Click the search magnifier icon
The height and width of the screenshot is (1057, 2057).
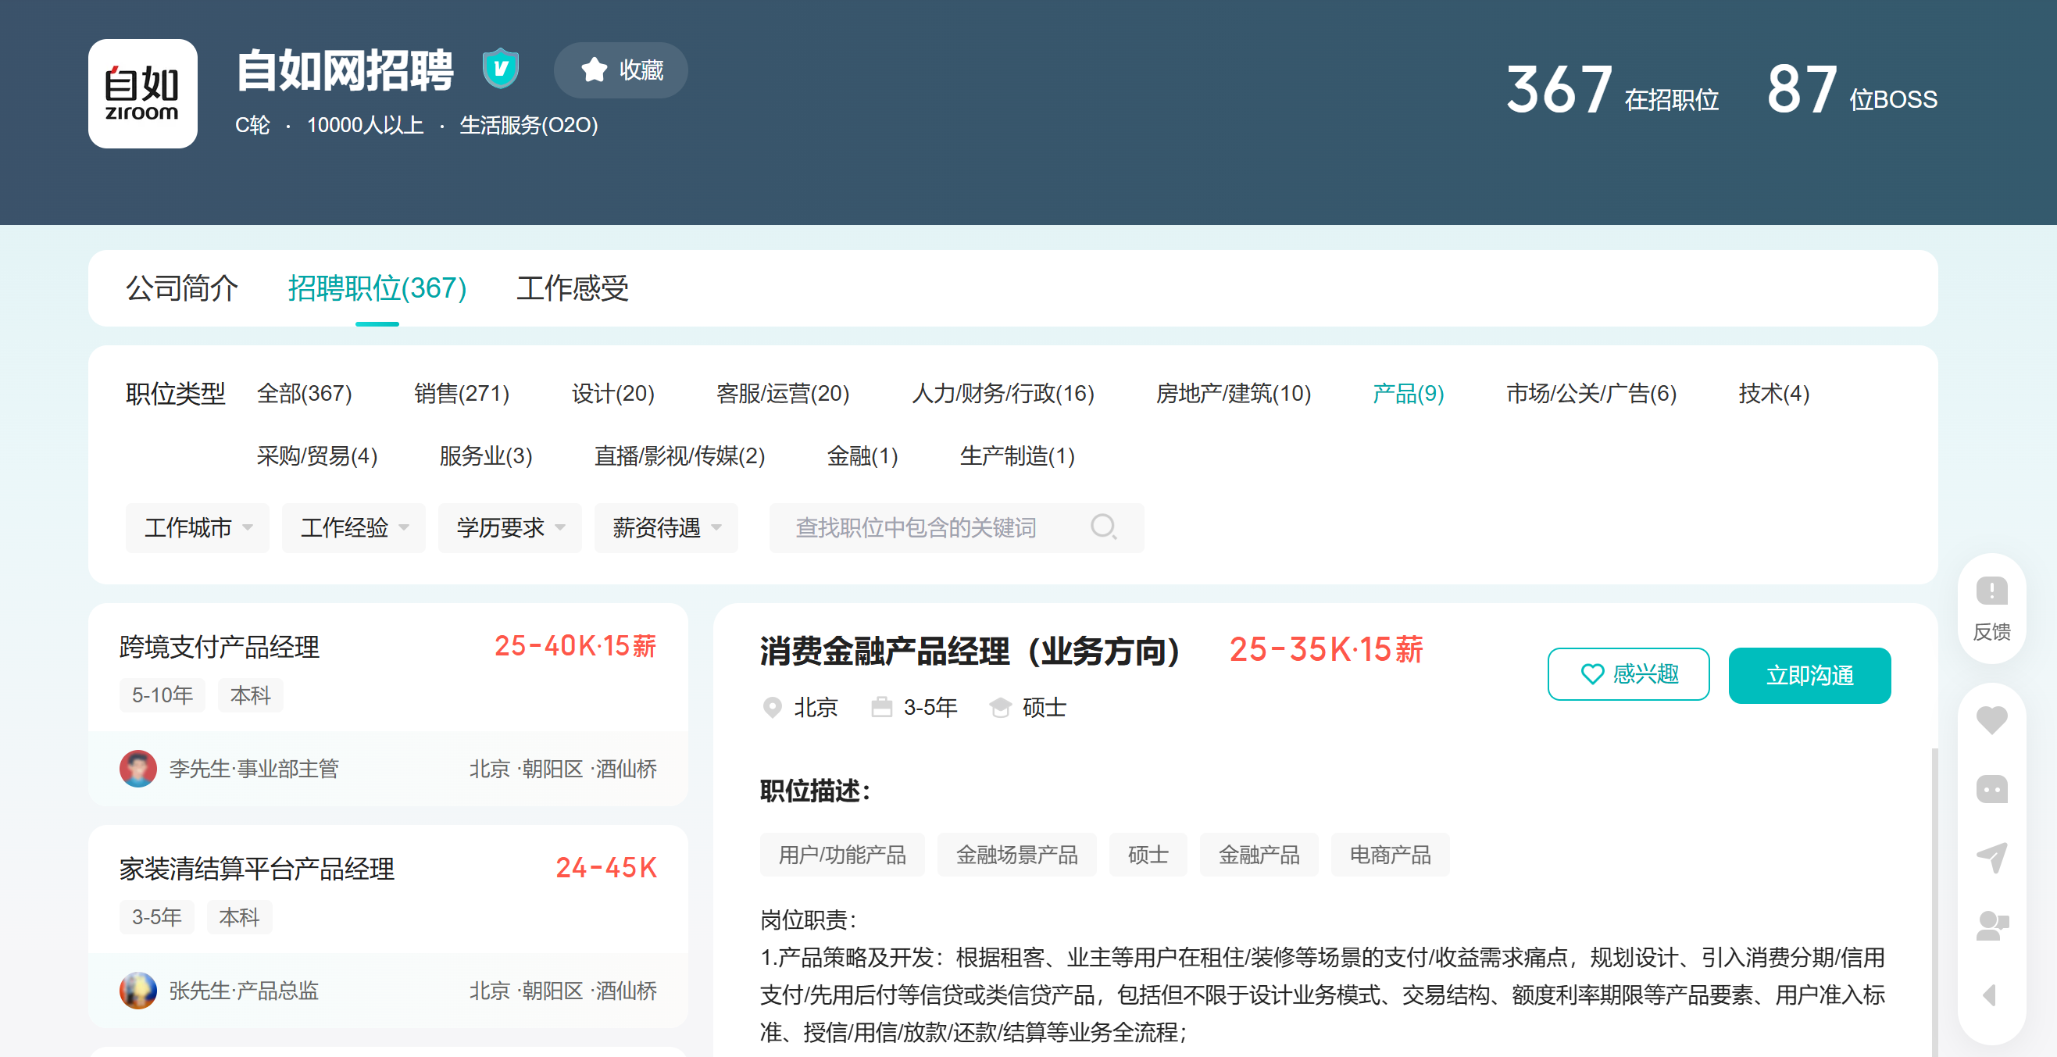pos(1103,527)
